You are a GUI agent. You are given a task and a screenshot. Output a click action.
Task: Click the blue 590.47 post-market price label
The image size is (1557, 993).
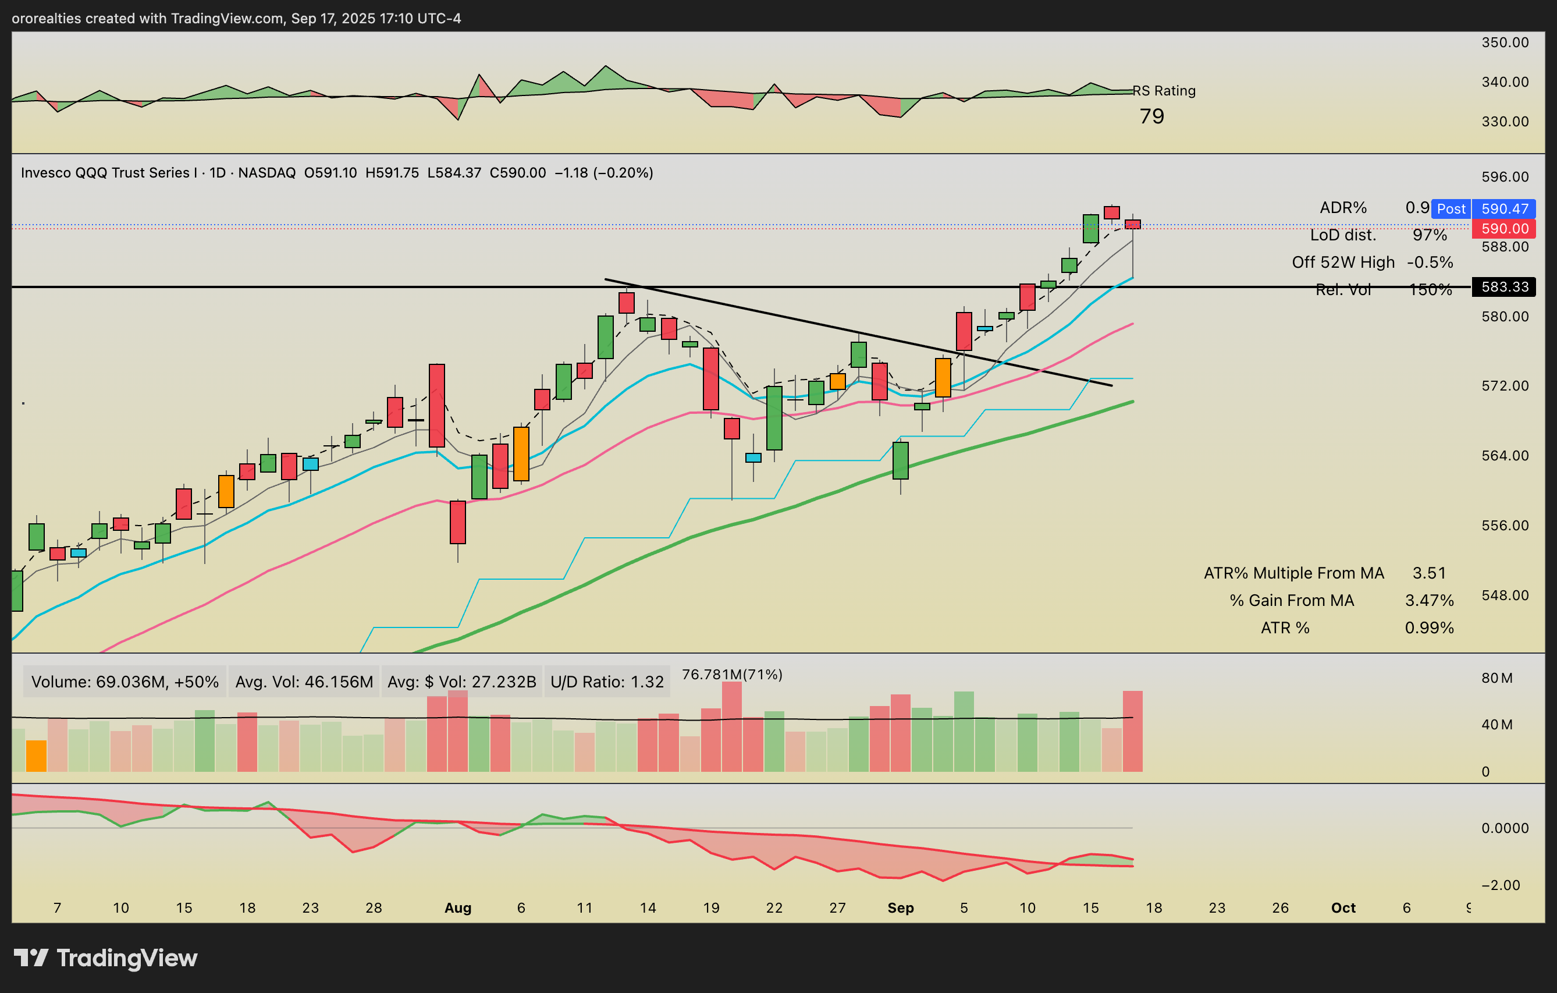tap(1504, 209)
